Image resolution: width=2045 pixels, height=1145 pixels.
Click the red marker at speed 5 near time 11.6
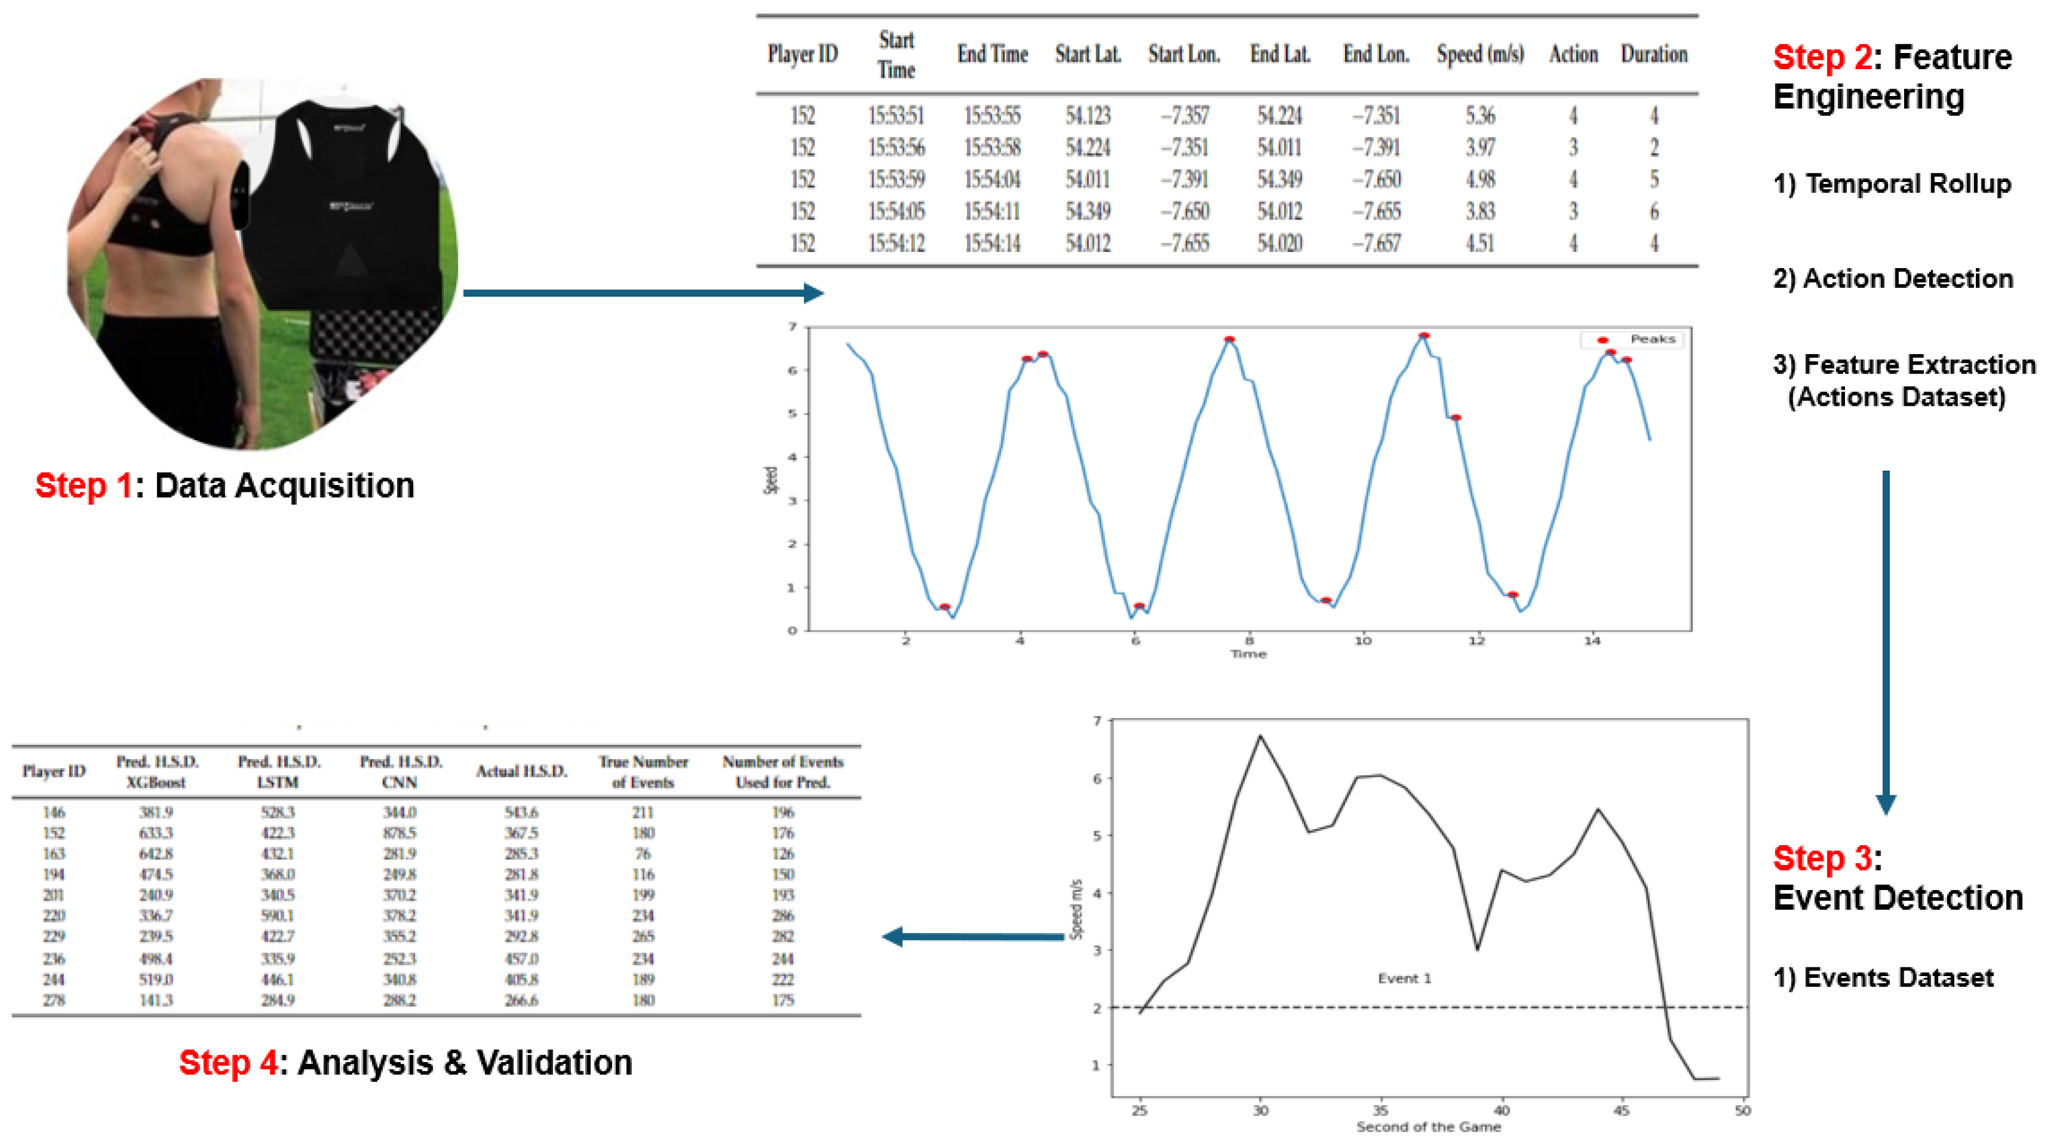(x=1455, y=418)
